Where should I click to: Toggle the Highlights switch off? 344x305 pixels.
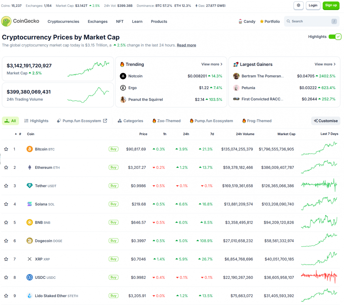coord(335,37)
